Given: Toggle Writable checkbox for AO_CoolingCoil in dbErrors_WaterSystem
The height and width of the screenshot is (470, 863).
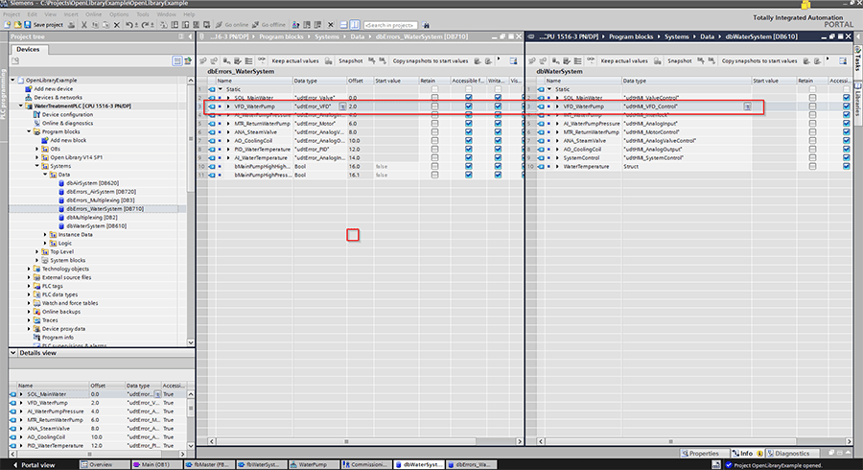Looking at the screenshot, I should pos(498,140).
